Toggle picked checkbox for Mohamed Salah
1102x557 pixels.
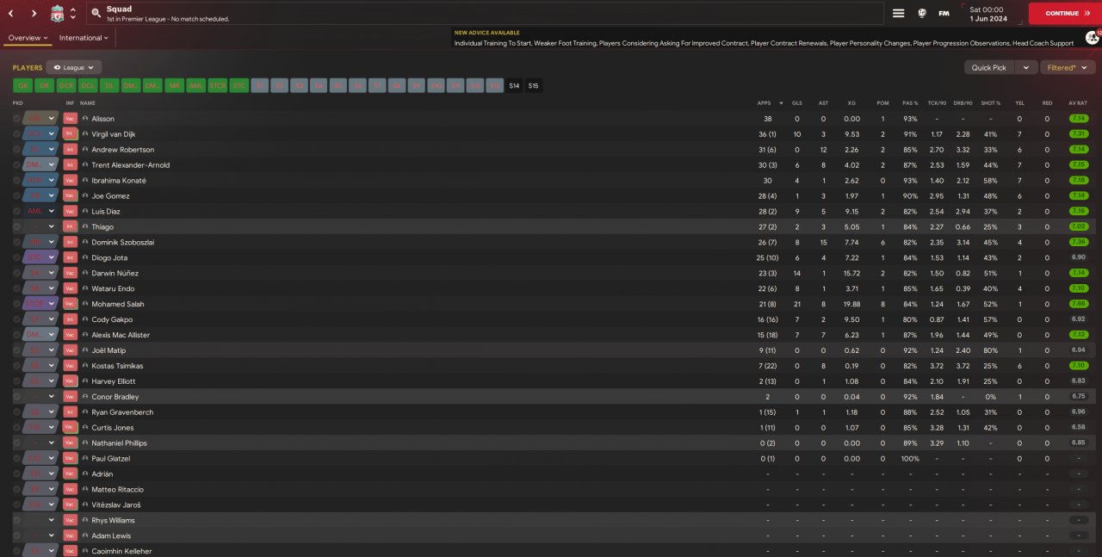[16, 304]
